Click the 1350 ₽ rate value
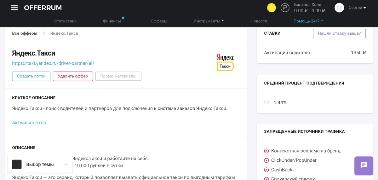378x180 pixels. pos(358,53)
